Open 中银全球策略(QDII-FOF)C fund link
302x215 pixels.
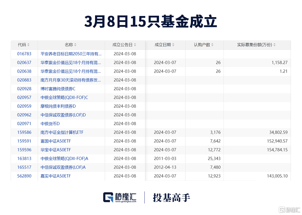(x=64, y=97)
